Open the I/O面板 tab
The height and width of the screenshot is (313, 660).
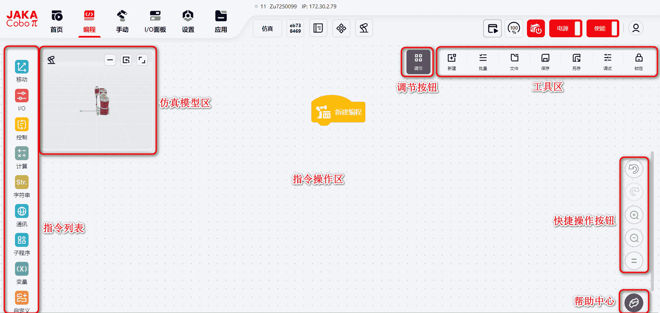(x=155, y=22)
